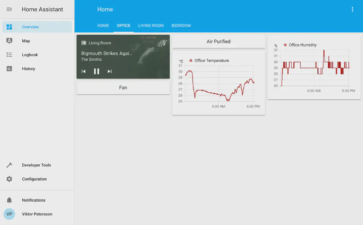Click the Developer Tools hammer icon

[9, 165]
